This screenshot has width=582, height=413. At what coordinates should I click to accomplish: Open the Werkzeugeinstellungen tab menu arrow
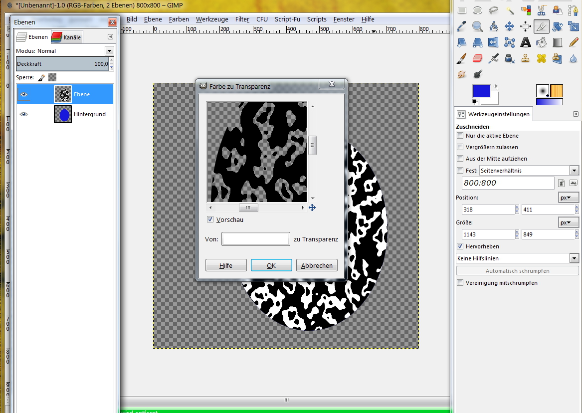coord(576,114)
